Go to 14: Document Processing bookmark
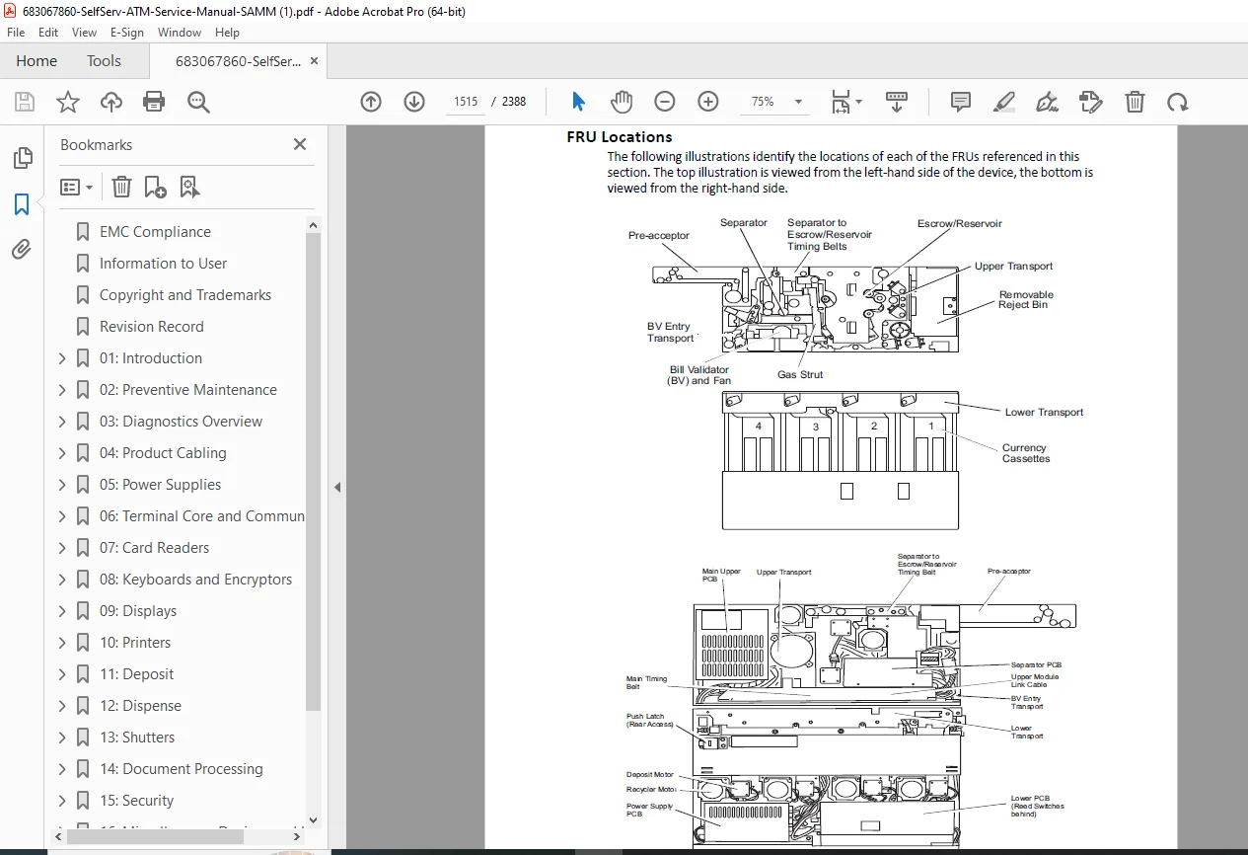 (182, 769)
